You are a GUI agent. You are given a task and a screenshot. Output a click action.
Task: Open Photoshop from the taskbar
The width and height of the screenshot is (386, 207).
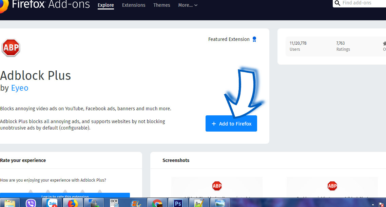tap(178, 203)
